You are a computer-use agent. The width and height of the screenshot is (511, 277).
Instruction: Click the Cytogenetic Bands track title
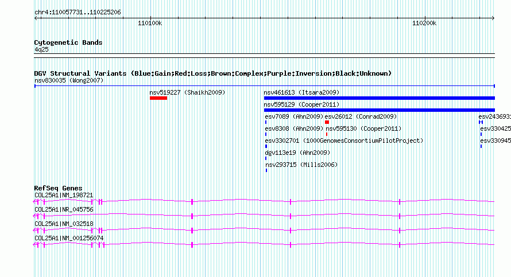[68, 42]
